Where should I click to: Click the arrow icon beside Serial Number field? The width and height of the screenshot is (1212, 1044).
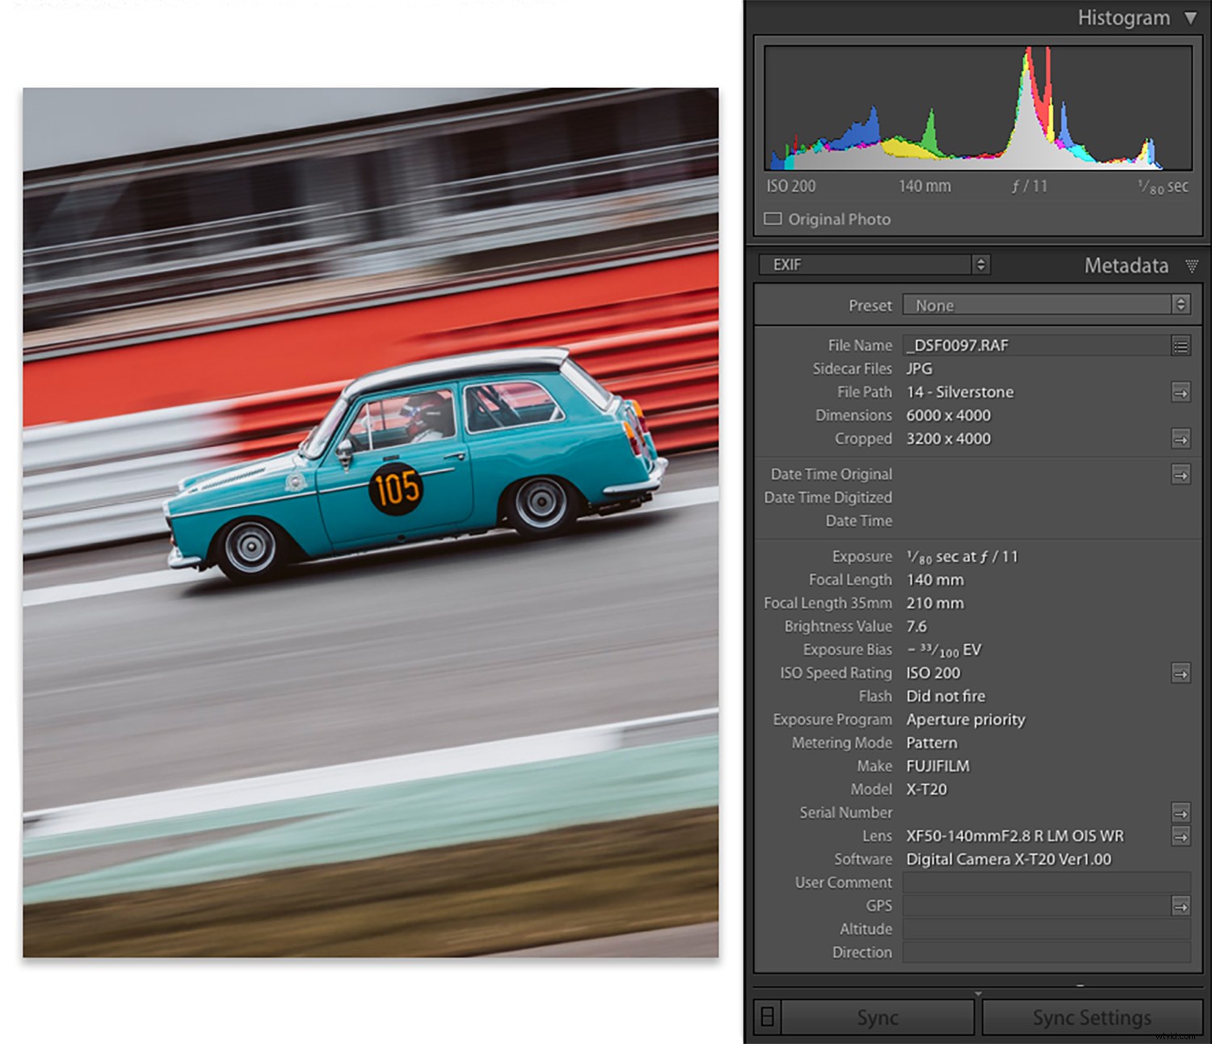[1181, 813]
